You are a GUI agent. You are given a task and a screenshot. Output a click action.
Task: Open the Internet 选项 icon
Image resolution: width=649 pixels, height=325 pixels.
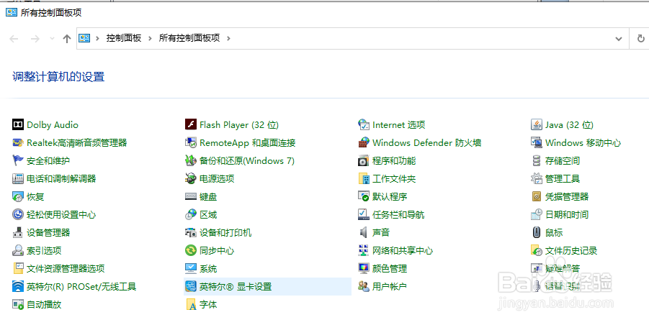coord(364,124)
